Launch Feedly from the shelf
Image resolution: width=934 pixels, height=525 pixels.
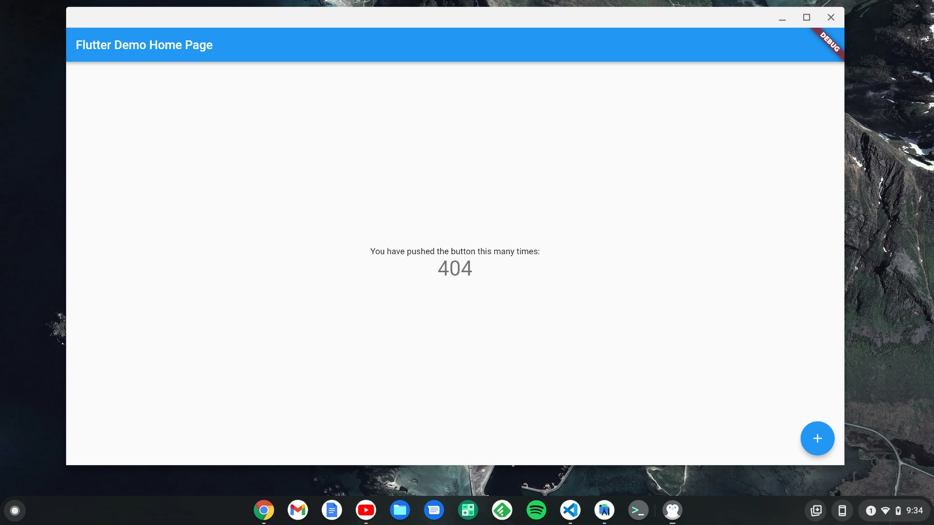pyautogui.click(x=502, y=510)
